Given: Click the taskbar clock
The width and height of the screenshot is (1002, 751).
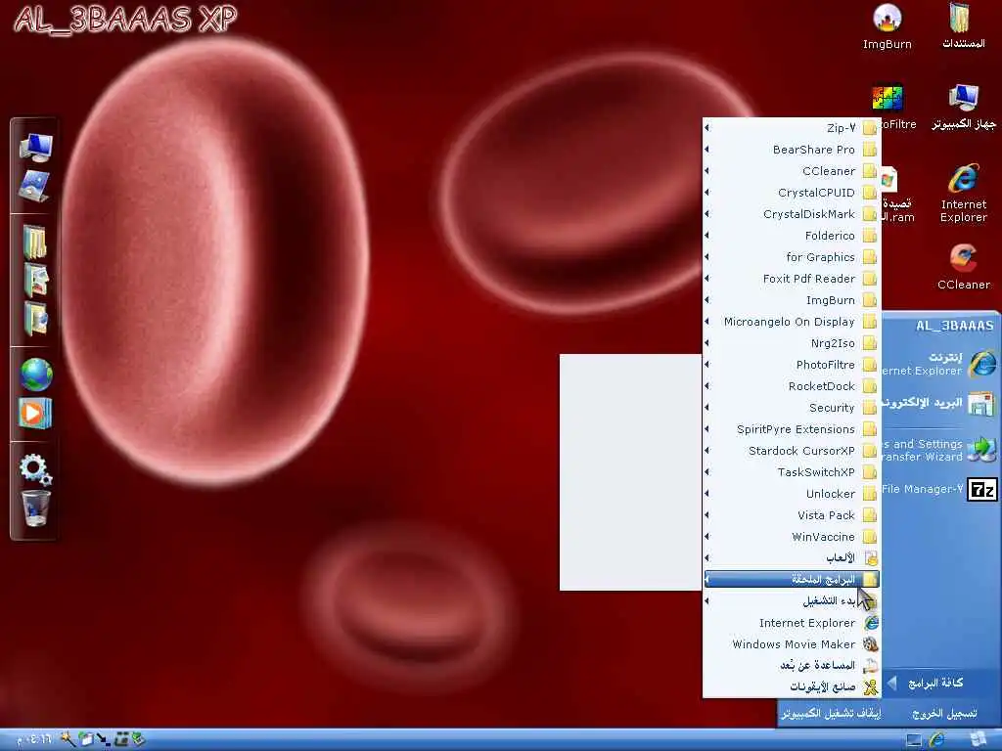Looking at the screenshot, I should pyautogui.click(x=33, y=739).
